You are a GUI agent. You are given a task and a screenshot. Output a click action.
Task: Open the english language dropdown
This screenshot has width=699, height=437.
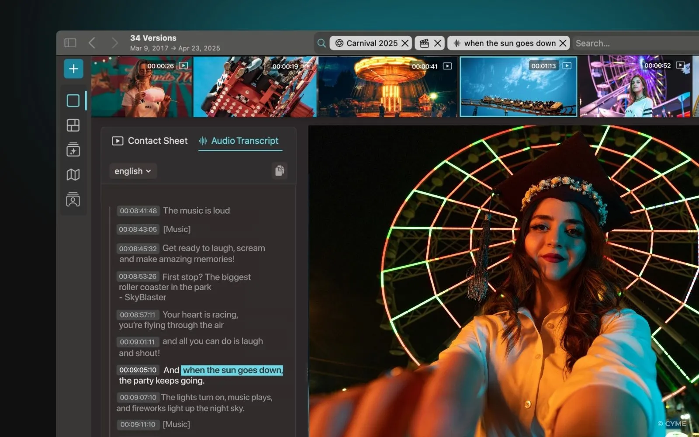pos(133,171)
